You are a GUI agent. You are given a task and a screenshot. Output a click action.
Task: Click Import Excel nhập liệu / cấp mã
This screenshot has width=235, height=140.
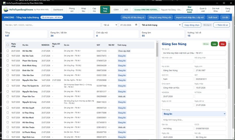pyautogui.click(x=190, y=17)
